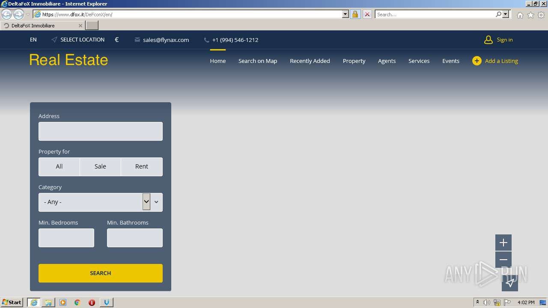Click the Add a Listing link

coord(501,61)
